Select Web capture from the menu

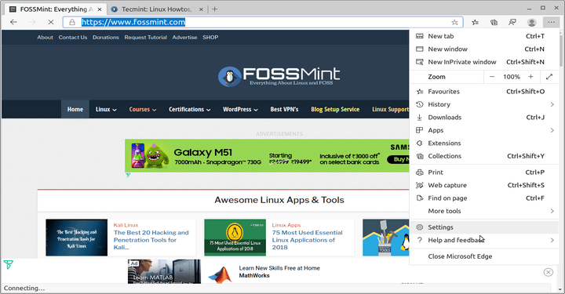pyautogui.click(x=484, y=185)
